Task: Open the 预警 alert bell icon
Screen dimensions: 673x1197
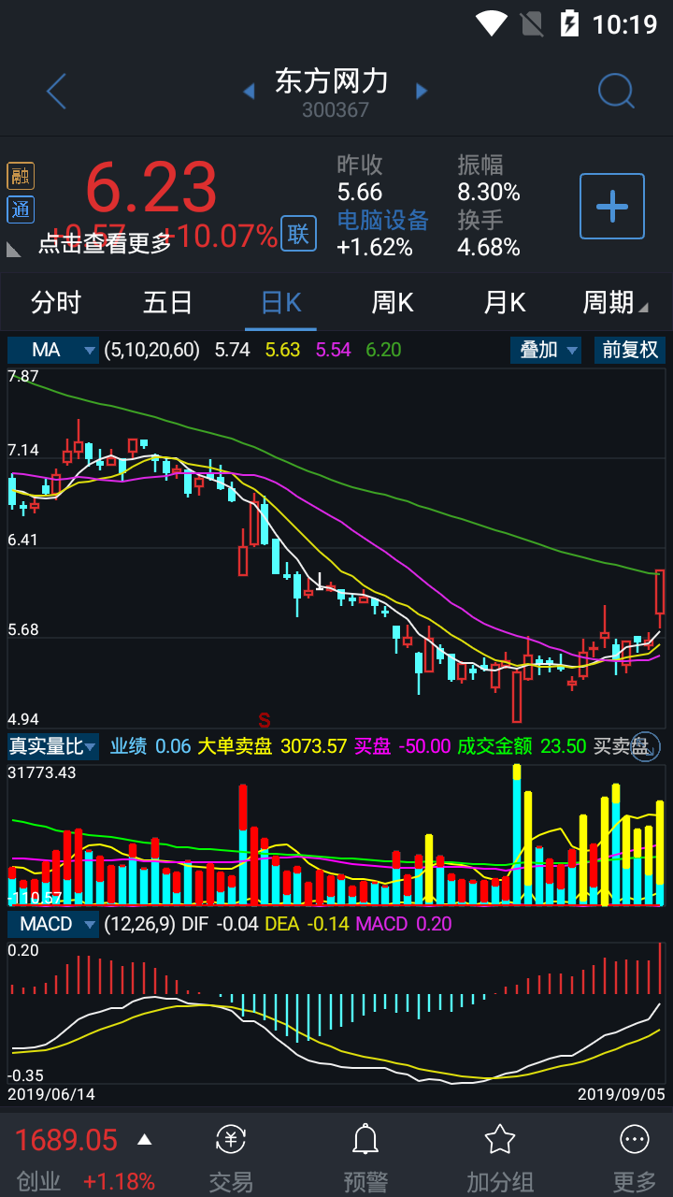Action: tap(365, 1139)
